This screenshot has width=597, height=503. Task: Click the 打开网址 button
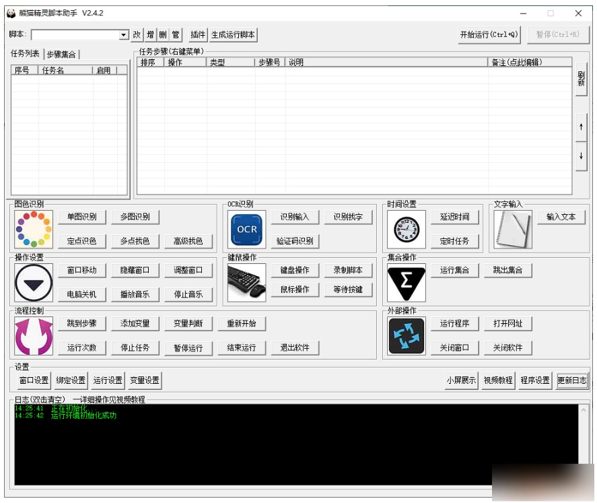(508, 324)
